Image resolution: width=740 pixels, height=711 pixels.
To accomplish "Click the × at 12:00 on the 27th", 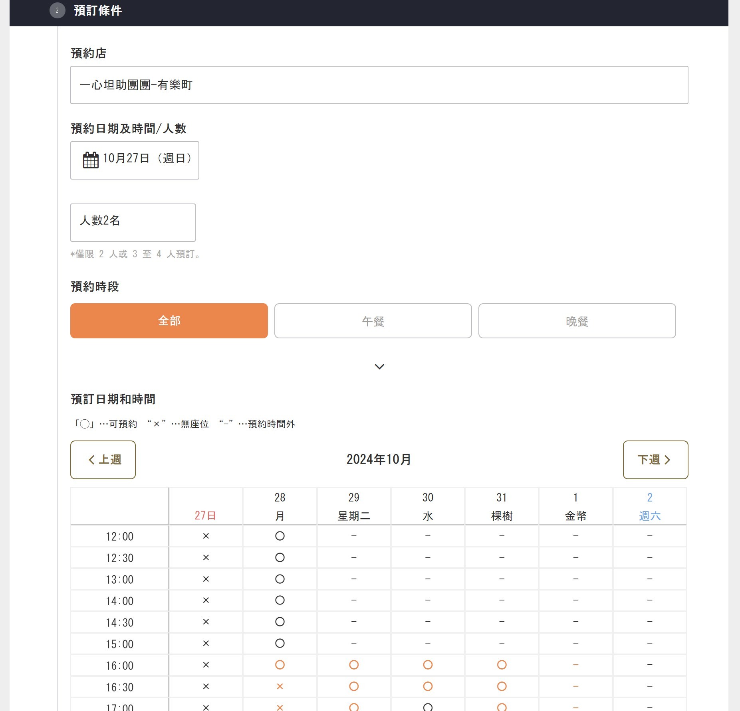I will click(x=206, y=536).
